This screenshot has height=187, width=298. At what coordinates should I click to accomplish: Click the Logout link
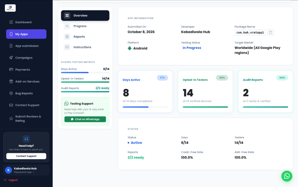(11, 180)
